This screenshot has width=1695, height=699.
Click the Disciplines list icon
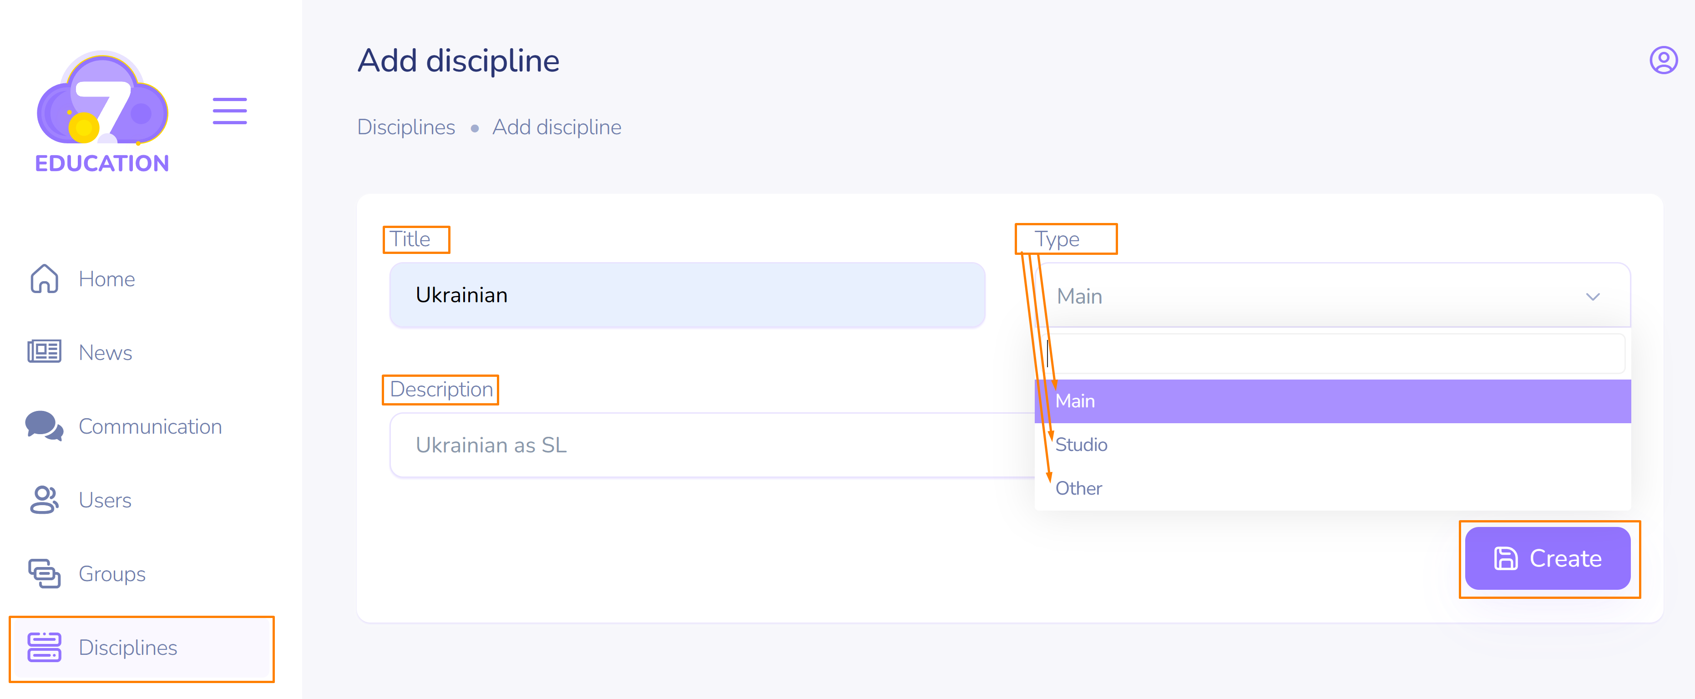coord(44,647)
